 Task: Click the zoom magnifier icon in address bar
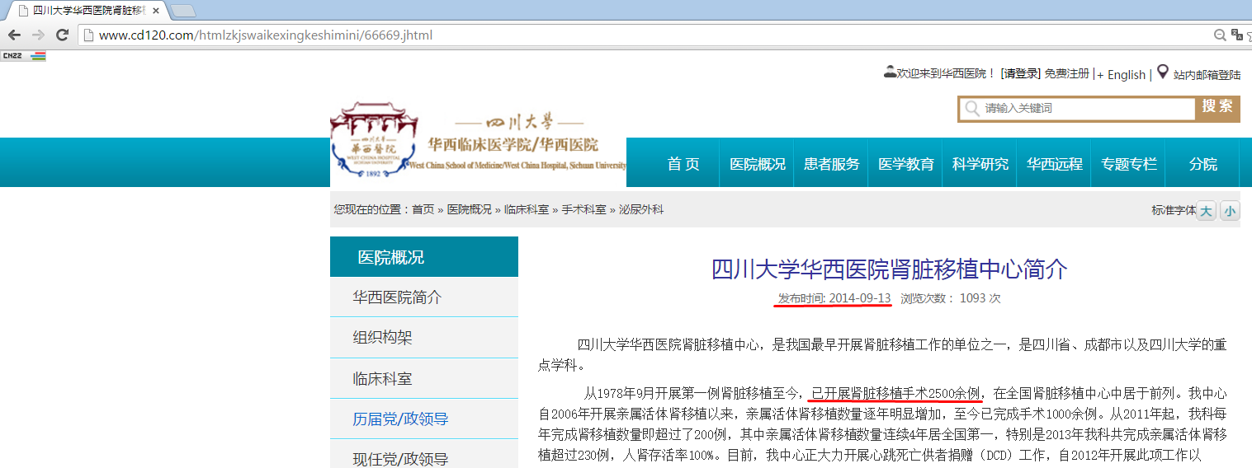[x=1219, y=35]
